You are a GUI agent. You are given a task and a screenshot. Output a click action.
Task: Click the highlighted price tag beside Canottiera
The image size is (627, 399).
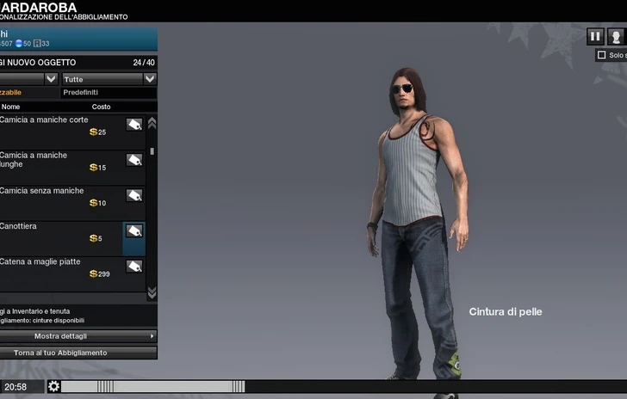[134, 230]
